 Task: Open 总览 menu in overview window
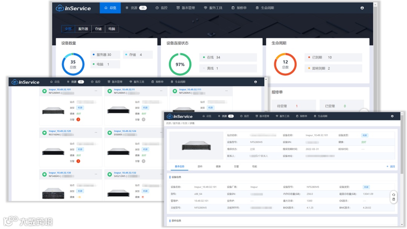click(110, 8)
